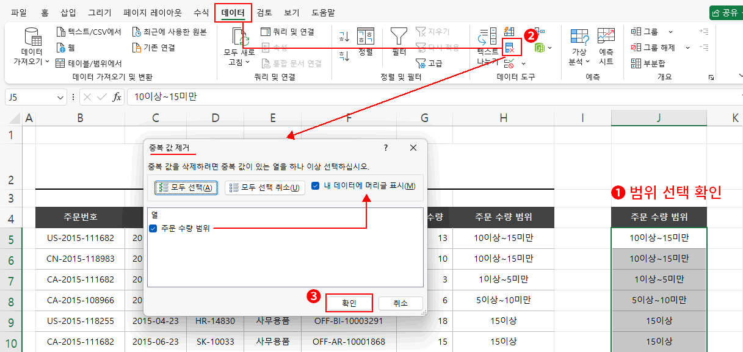Select the column J header
The width and height of the screenshot is (743, 352).
click(659, 118)
